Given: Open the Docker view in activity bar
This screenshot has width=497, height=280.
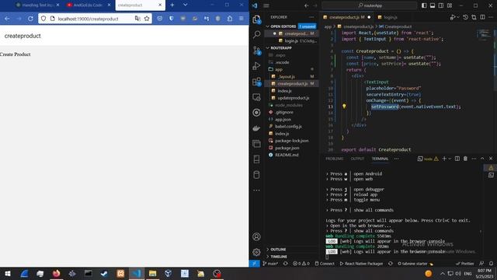Looking at the screenshot, I should pos(256,128).
